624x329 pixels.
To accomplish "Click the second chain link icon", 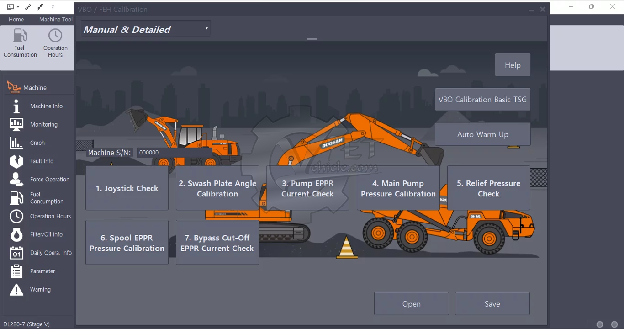I will [40, 7].
